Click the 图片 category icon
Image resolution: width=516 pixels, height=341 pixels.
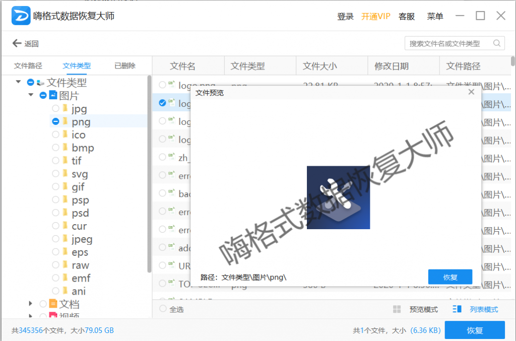click(53, 95)
